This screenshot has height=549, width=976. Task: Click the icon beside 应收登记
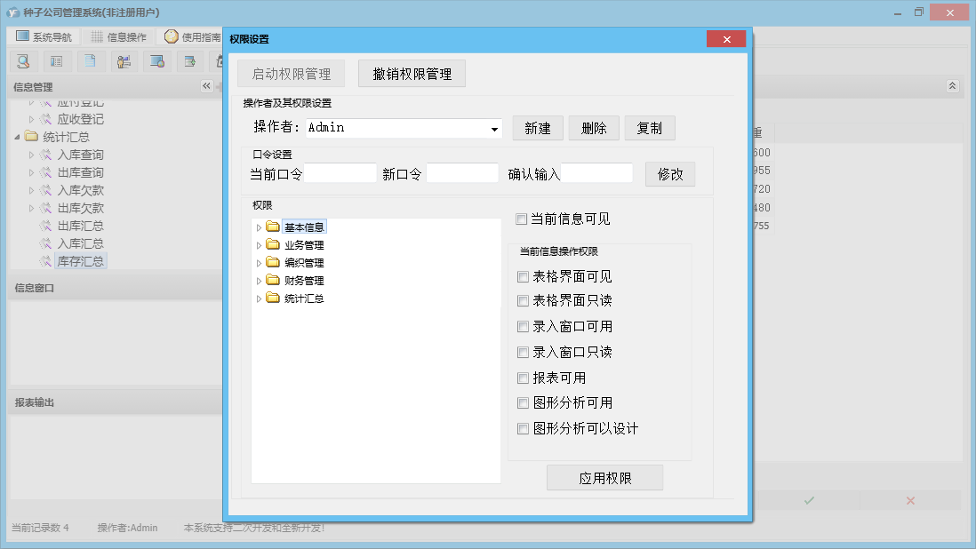(45, 119)
